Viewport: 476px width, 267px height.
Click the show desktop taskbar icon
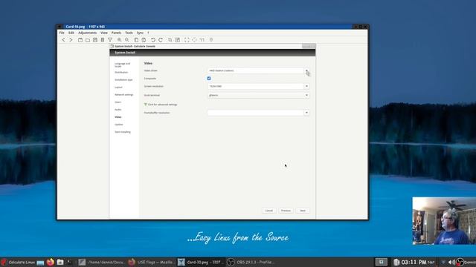pyautogui.click(x=40, y=263)
